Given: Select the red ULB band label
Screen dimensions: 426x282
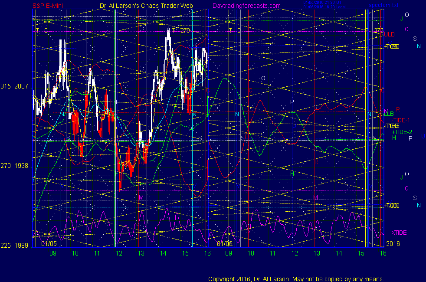Looking at the screenshot, I should coord(389,35).
